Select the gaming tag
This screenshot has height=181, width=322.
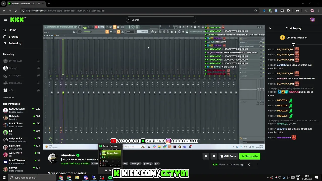tap(148, 164)
